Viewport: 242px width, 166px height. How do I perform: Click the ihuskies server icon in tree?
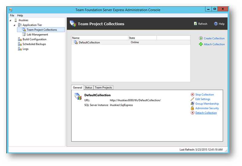pos(16,20)
